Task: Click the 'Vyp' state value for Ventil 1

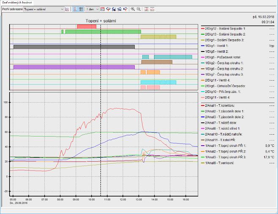Action: coord(272,46)
